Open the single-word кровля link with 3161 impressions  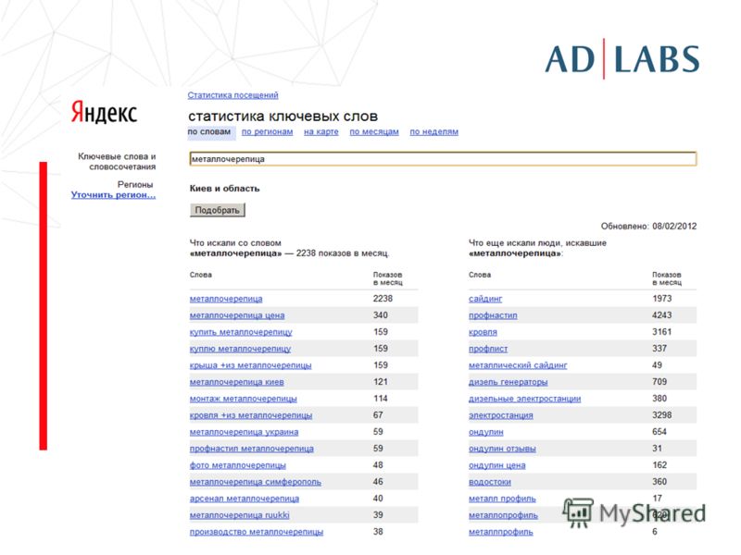click(x=483, y=332)
